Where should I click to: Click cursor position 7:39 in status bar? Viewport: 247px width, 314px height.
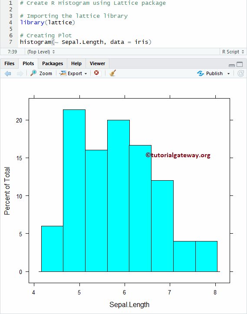pyautogui.click(x=12, y=52)
